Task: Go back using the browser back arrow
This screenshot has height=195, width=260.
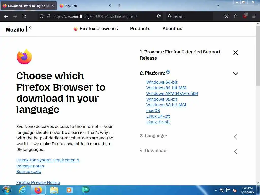Action: tap(6, 17)
